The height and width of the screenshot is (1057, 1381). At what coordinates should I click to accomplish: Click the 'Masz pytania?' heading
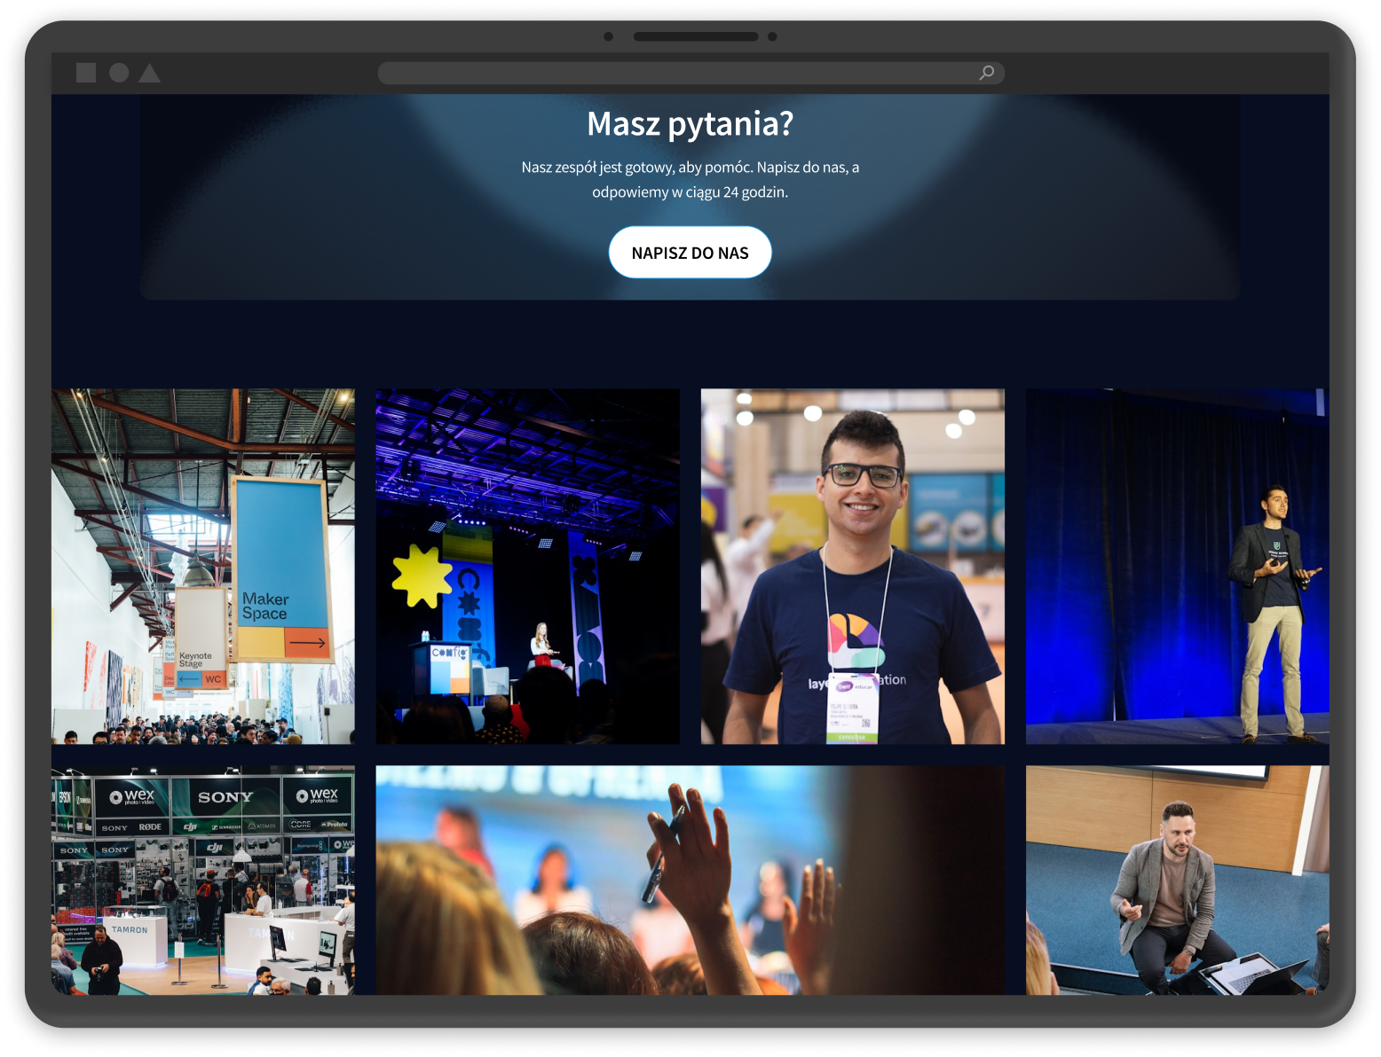coord(690,124)
